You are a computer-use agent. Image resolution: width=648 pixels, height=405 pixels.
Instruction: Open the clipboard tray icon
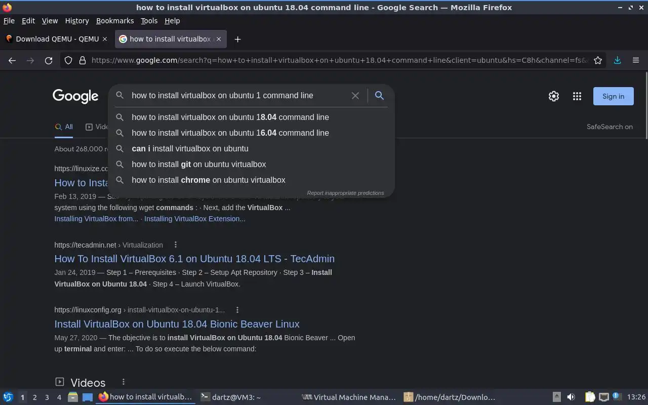coord(590,397)
